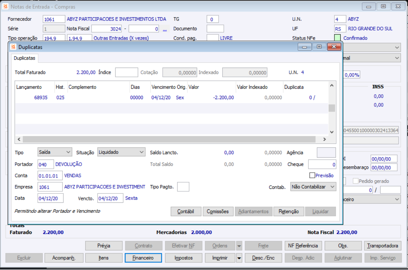Viewport: 408px width, 270px height.
Task: Open the Retenção button
Action: [x=289, y=211]
